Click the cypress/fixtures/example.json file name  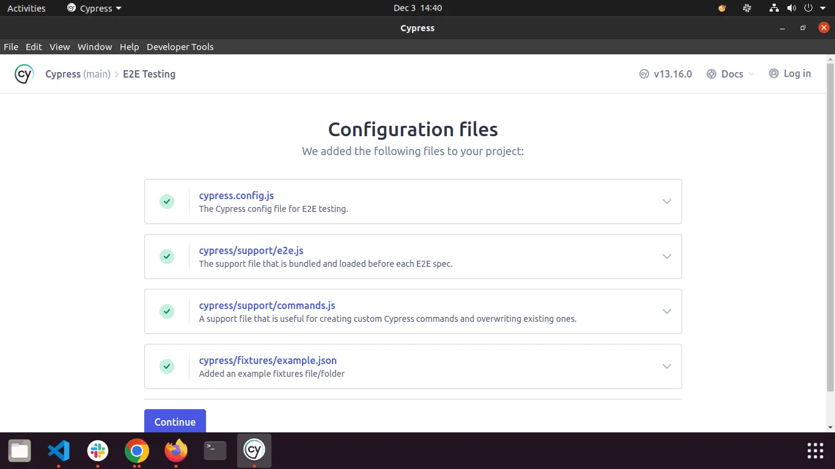[x=268, y=360]
